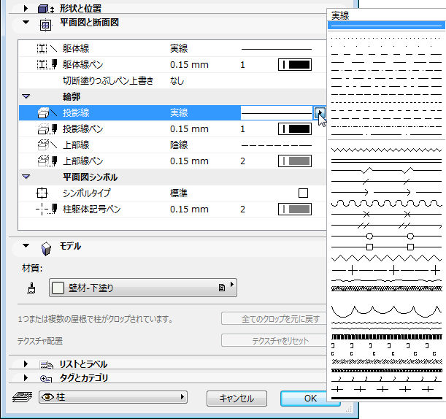The height and width of the screenshot is (419, 446).
Task: Select the line with circles type
Action: (386, 236)
